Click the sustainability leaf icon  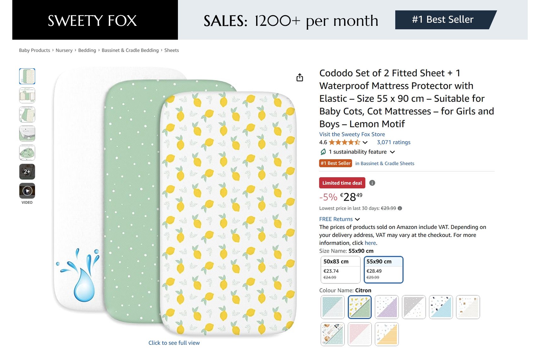point(323,152)
